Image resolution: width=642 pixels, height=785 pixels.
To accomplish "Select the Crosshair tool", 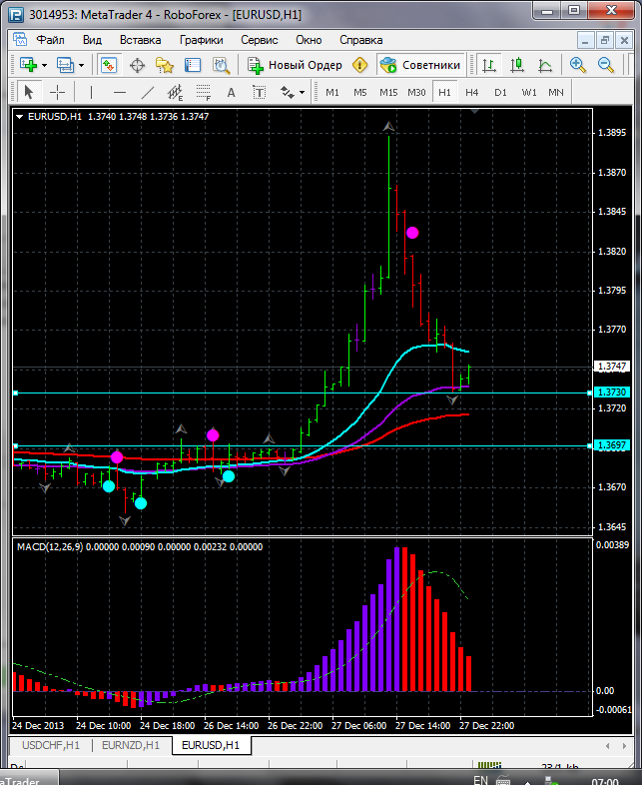I will 58,92.
